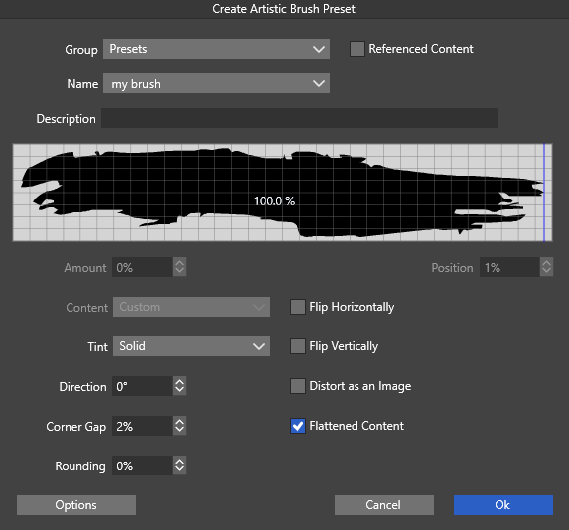Uncheck the Flattened Content checkbox

[x=298, y=426]
